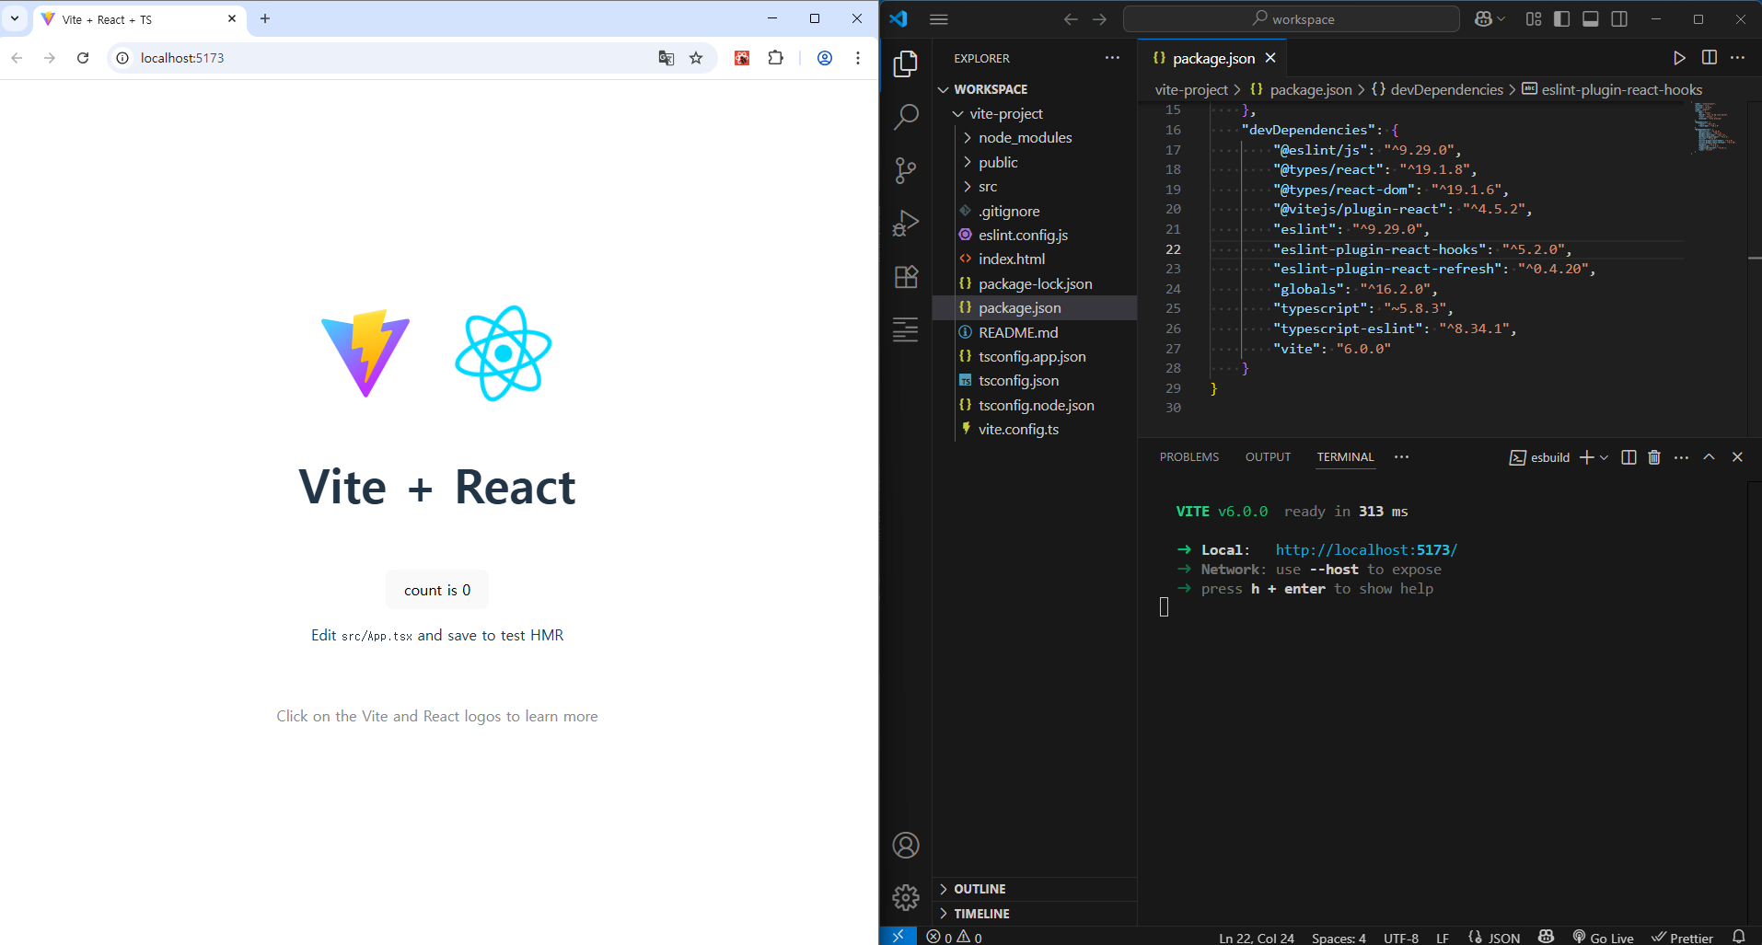Open index.html in explorer
This screenshot has height=945, width=1762.
(x=1012, y=259)
